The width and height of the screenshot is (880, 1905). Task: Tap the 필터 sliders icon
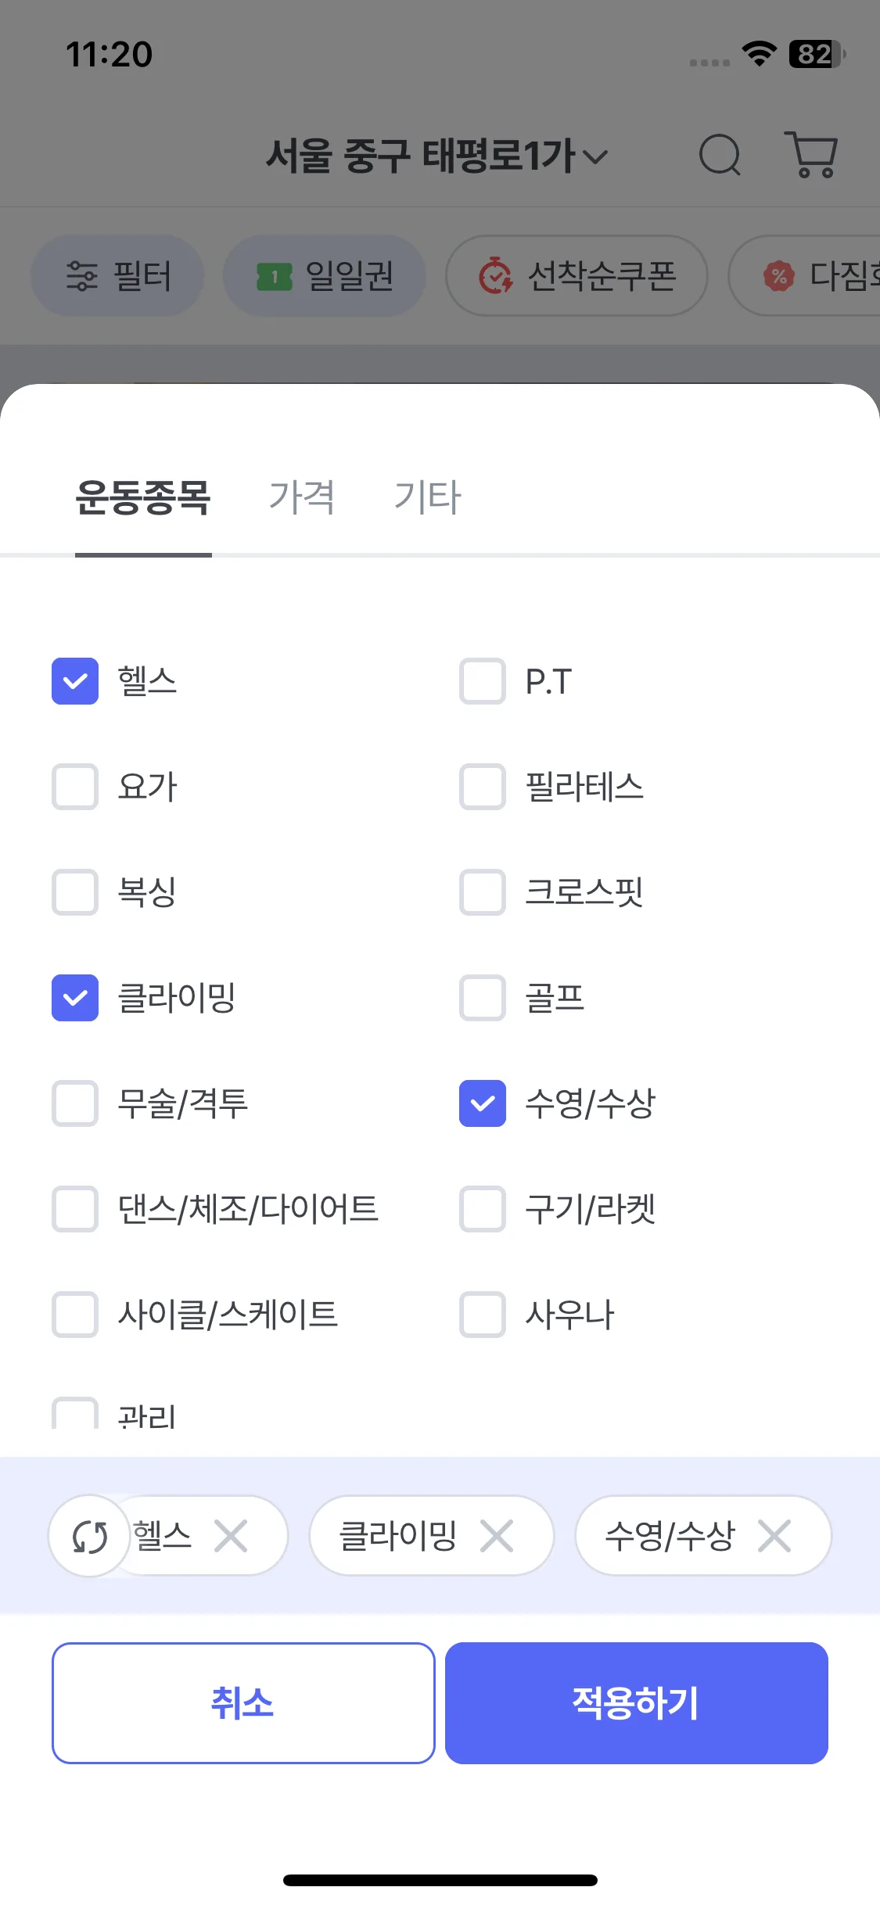[82, 276]
